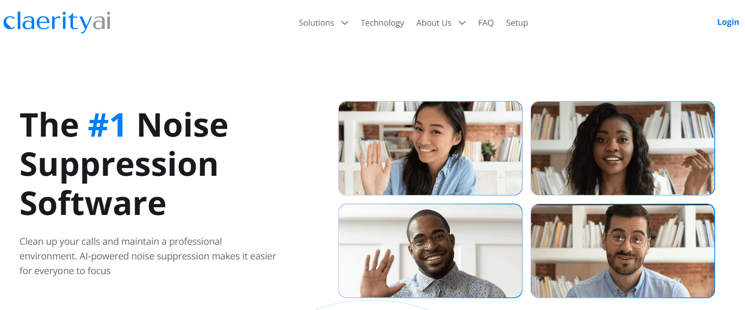Click the word Noise in the headline
This screenshot has width=745, height=310.
tap(182, 125)
